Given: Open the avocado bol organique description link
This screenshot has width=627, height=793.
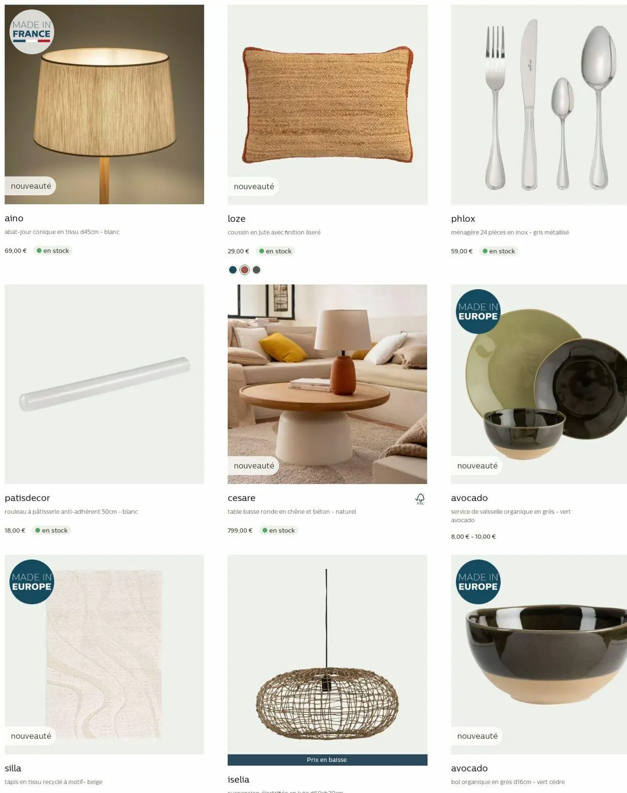Looking at the screenshot, I should click(508, 782).
